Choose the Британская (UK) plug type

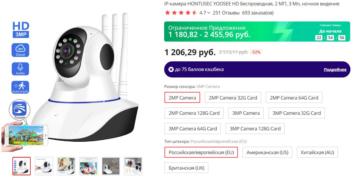tap(186, 168)
